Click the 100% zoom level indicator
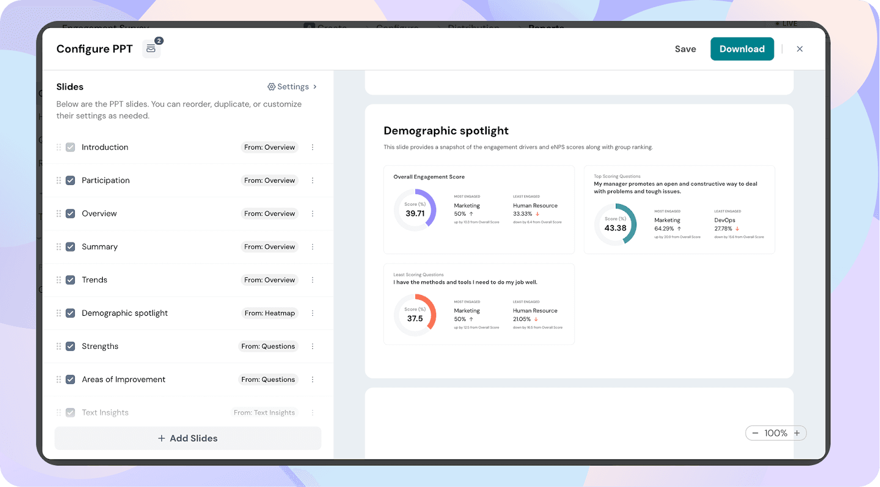The height and width of the screenshot is (487, 880). click(x=776, y=433)
